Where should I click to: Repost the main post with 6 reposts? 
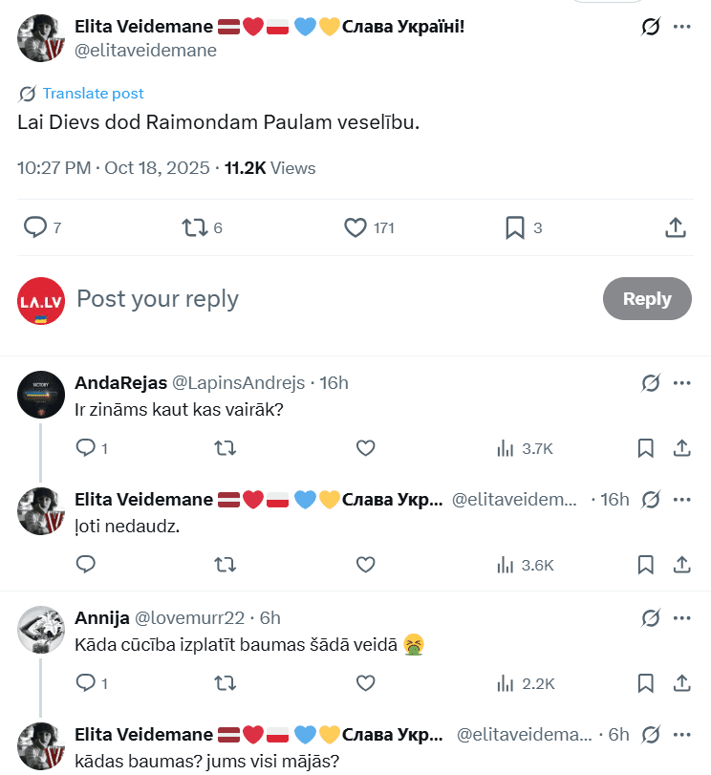pos(194,227)
